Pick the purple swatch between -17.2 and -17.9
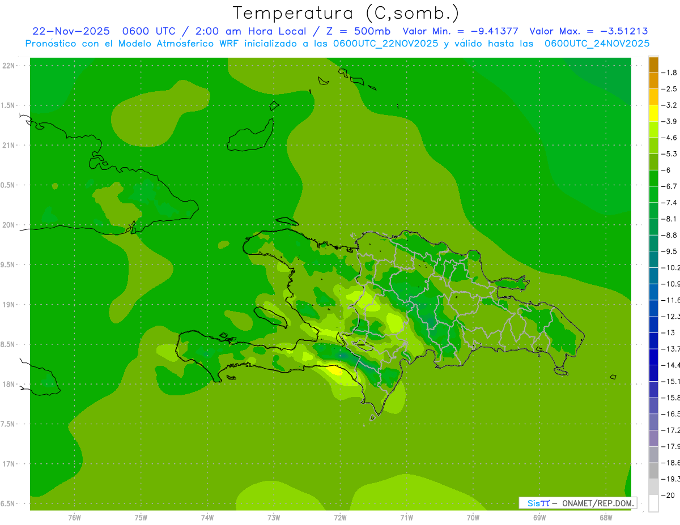The image size is (680, 525). [653, 438]
